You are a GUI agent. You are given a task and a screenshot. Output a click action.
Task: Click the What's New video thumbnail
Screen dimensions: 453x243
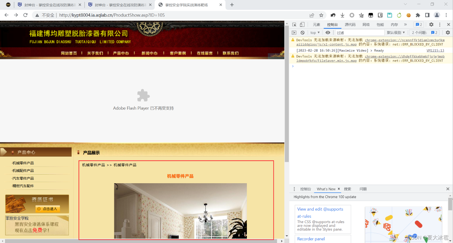pos(403,225)
